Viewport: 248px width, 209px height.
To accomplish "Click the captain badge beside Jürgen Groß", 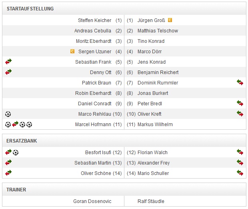I will click(x=170, y=20).
